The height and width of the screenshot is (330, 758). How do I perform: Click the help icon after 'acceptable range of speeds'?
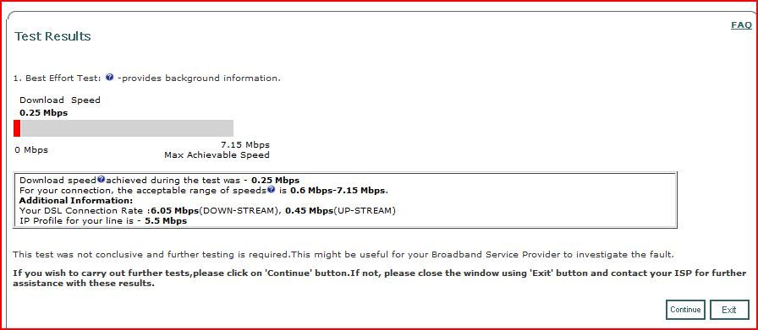272,190
